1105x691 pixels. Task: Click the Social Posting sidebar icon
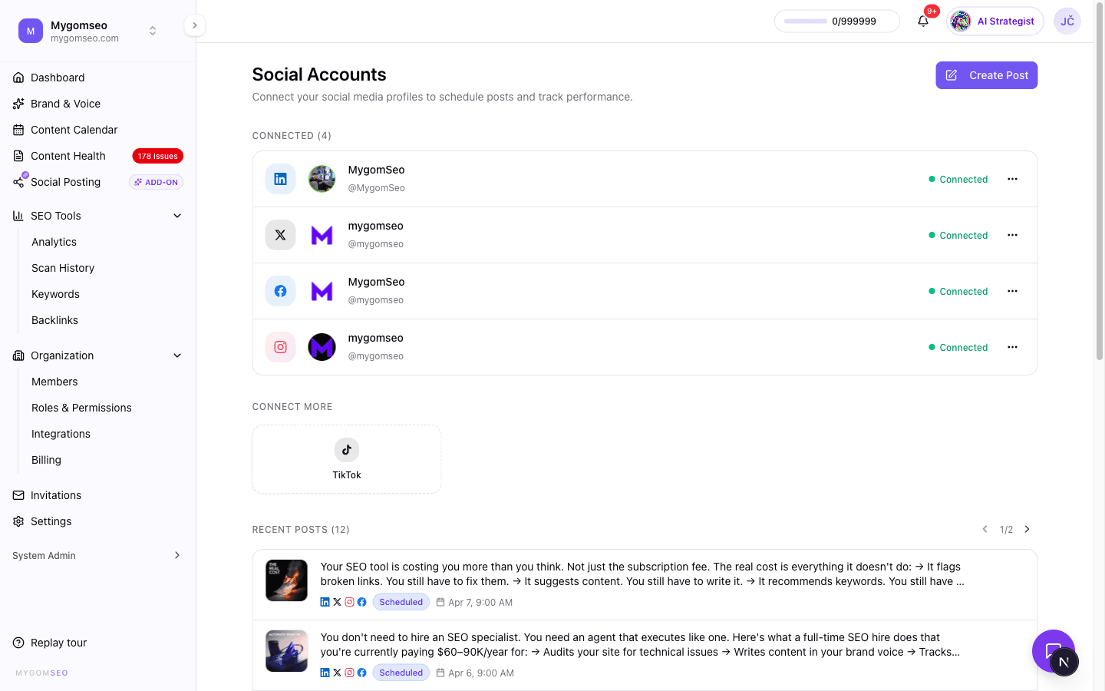click(x=18, y=182)
